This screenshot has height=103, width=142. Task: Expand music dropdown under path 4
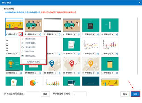click(x=79, y=34)
